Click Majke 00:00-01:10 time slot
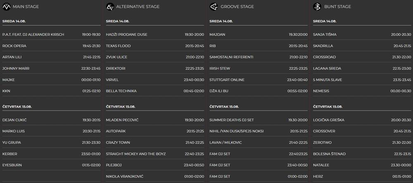Screen dimensions: 413x183 pyautogui.click(x=91, y=80)
